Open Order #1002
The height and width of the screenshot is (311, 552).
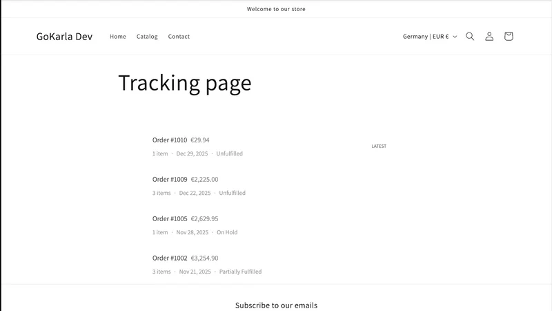[170, 258]
